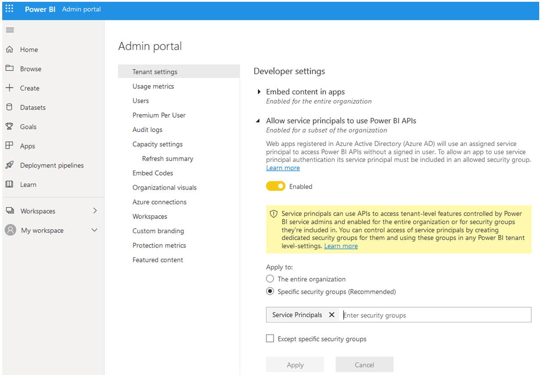Click the Deployment pipelines rocket icon
The width and height of the screenshot is (541, 375).
click(9, 165)
